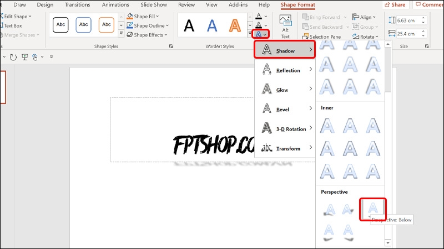
Task: Switch to the Review tab
Action: 186,5
